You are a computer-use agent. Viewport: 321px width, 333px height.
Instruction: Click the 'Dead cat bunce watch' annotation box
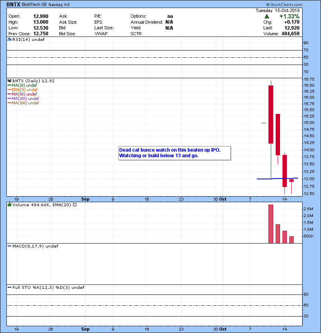[x=175, y=153]
